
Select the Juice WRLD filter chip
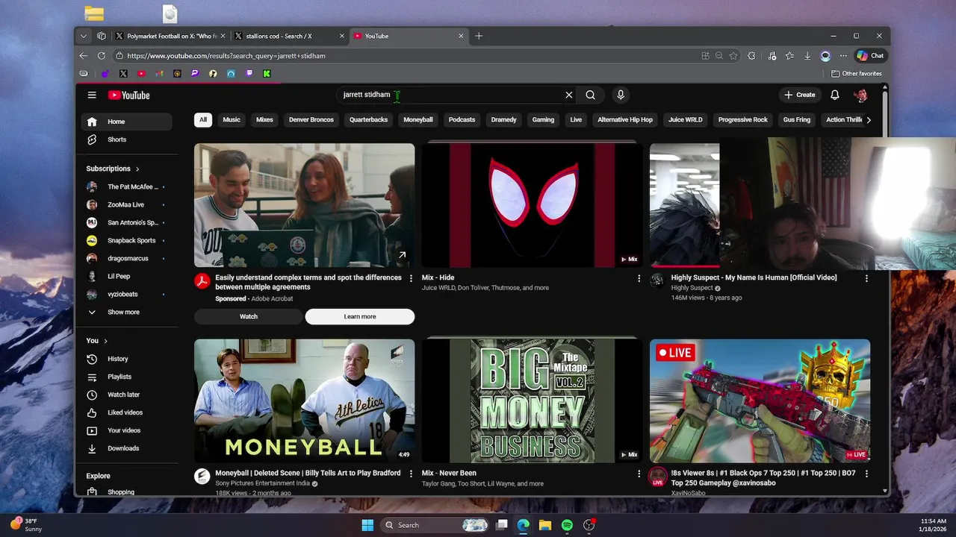[686, 119]
